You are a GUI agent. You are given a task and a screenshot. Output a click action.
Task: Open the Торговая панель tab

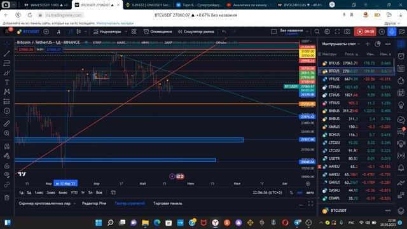[x=168, y=204]
